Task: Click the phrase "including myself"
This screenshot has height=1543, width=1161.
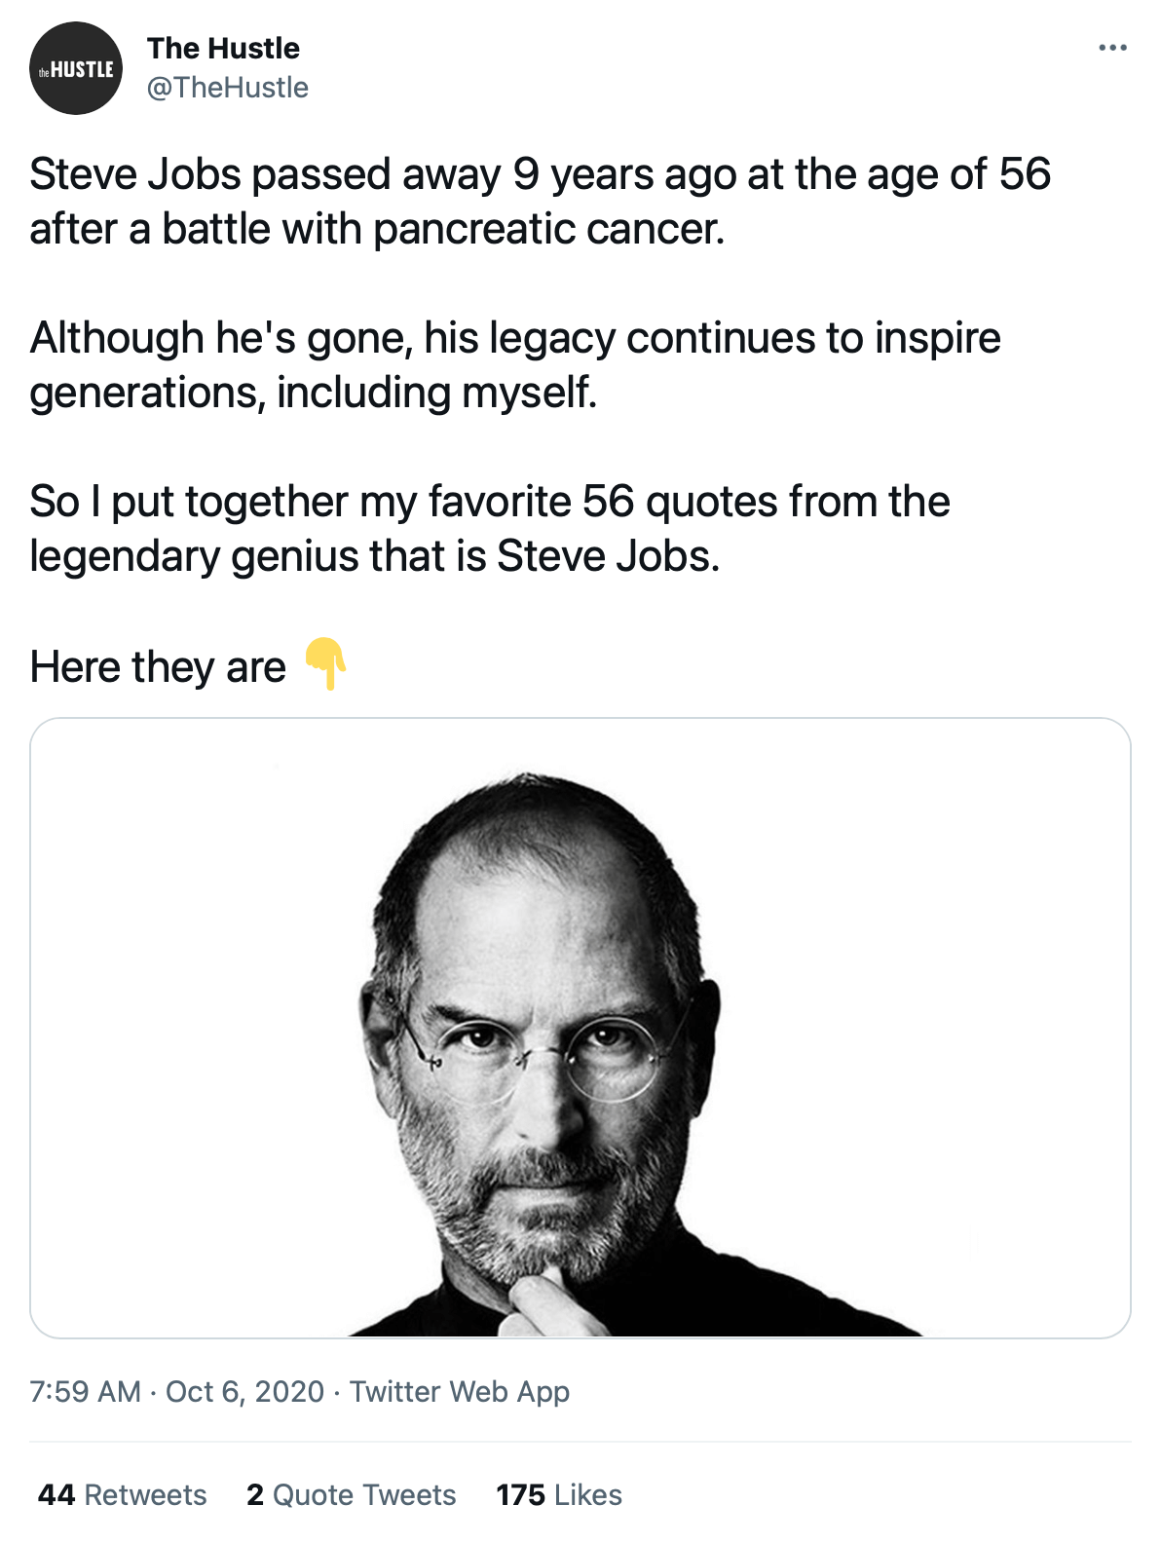Action: [x=436, y=394]
